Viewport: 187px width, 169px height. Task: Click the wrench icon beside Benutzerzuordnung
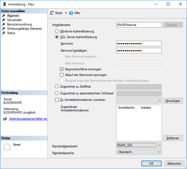tap(4, 24)
